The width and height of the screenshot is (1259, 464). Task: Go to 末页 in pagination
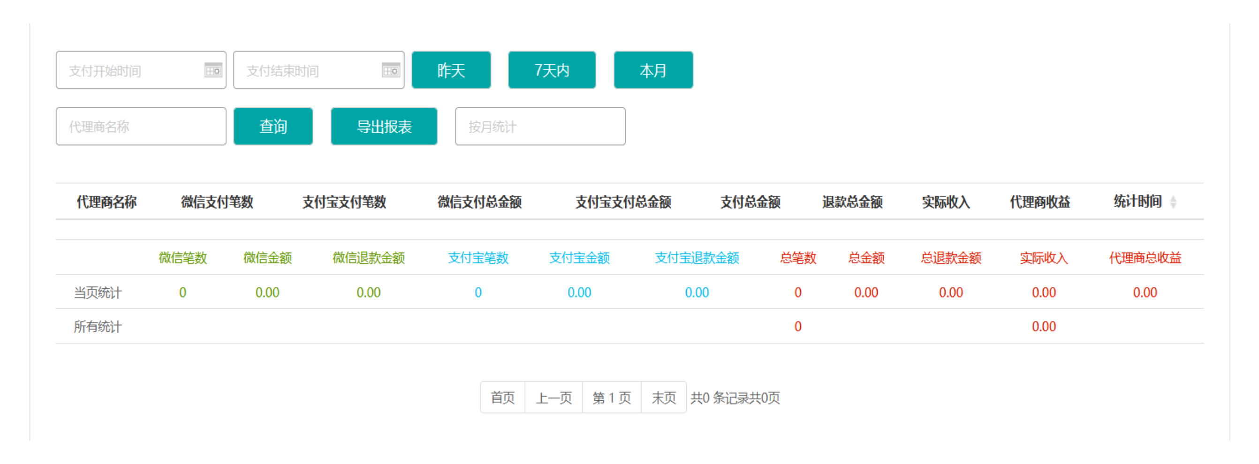[663, 397]
